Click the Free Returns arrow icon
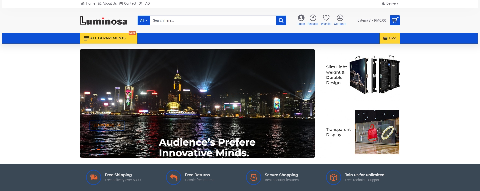The image size is (480, 191). [x=174, y=177]
